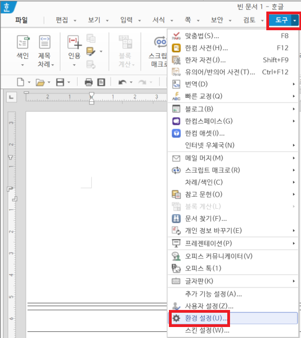Expand the 편집 menu arrow

point(75,21)
